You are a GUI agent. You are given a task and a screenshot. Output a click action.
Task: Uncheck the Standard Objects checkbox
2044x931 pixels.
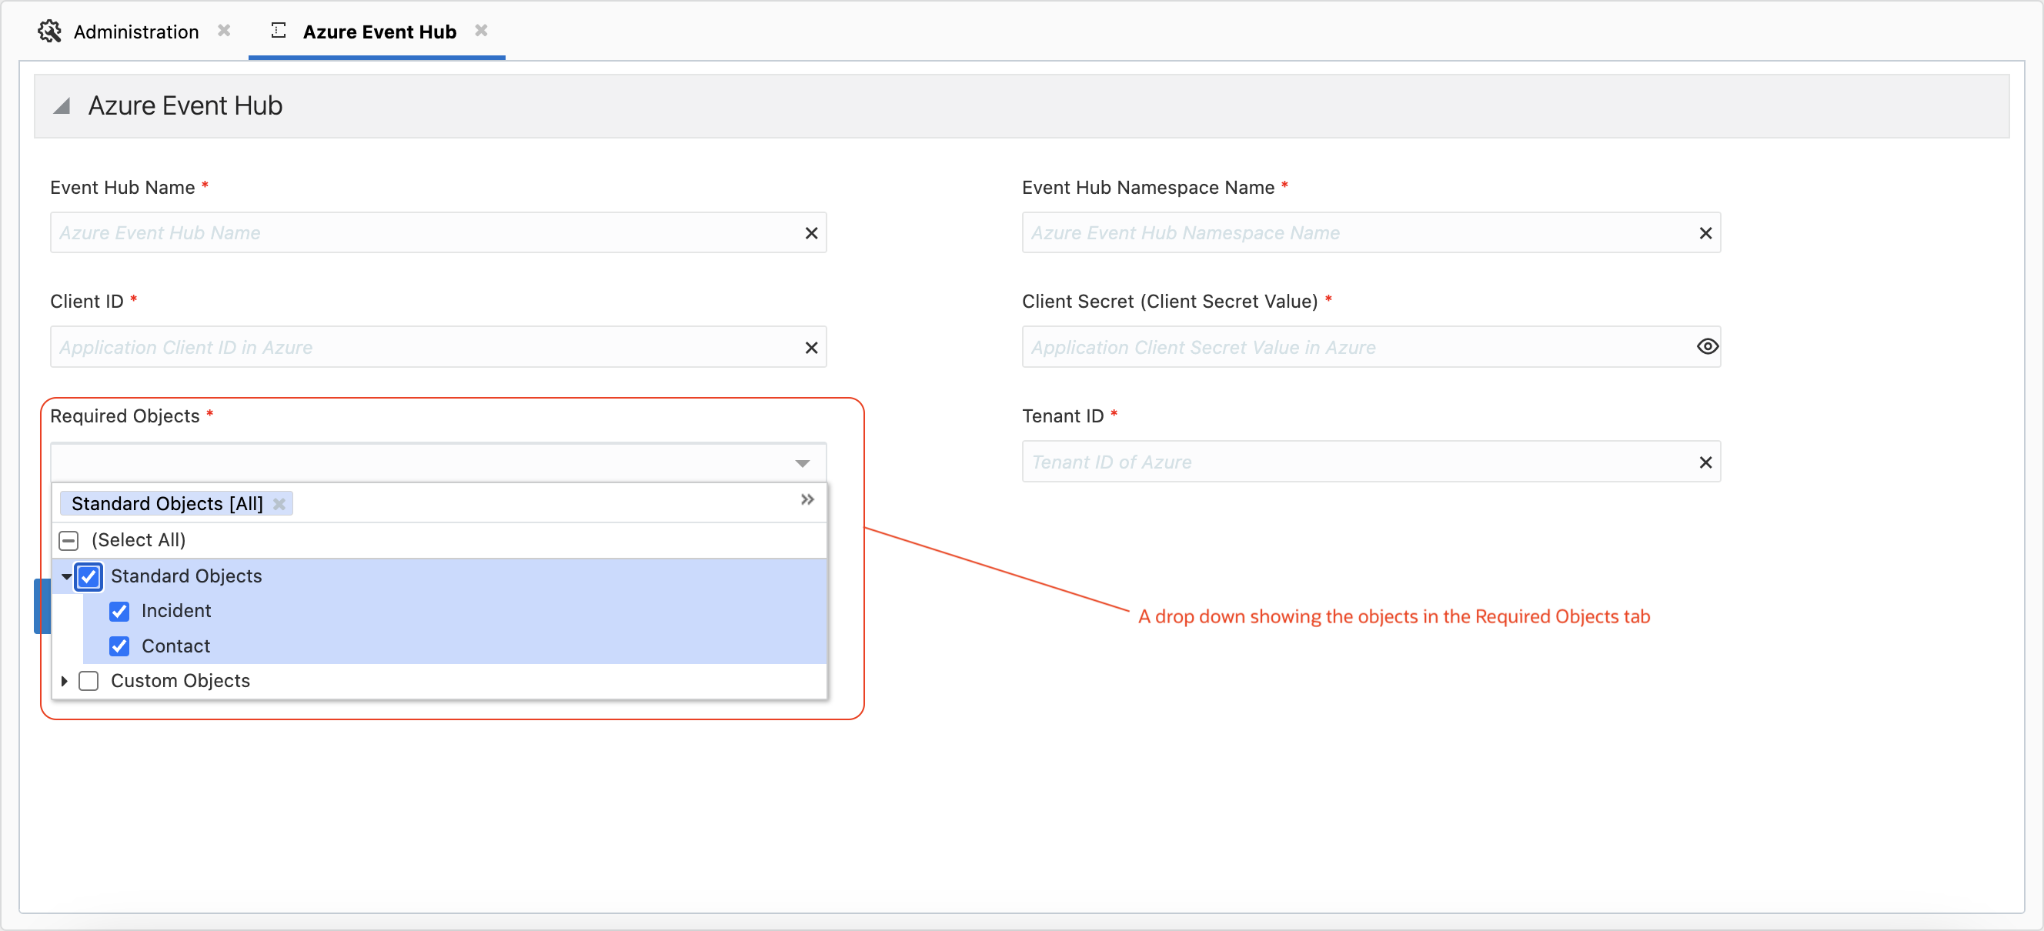click(89, 576)
